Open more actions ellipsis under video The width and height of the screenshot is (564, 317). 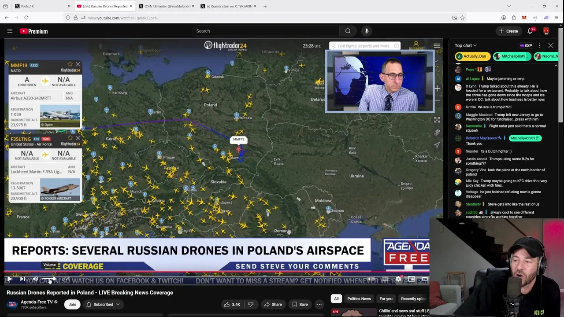(x=319, y=304)
